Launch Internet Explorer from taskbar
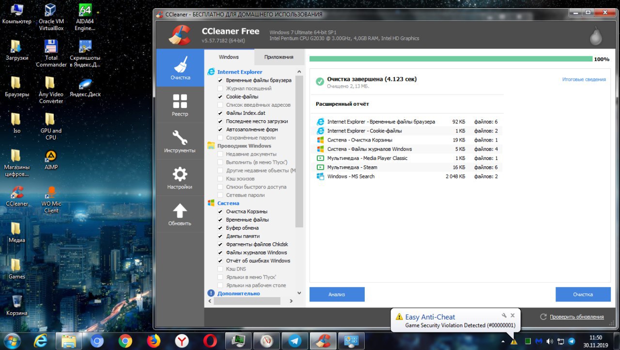 pos(41,341)
